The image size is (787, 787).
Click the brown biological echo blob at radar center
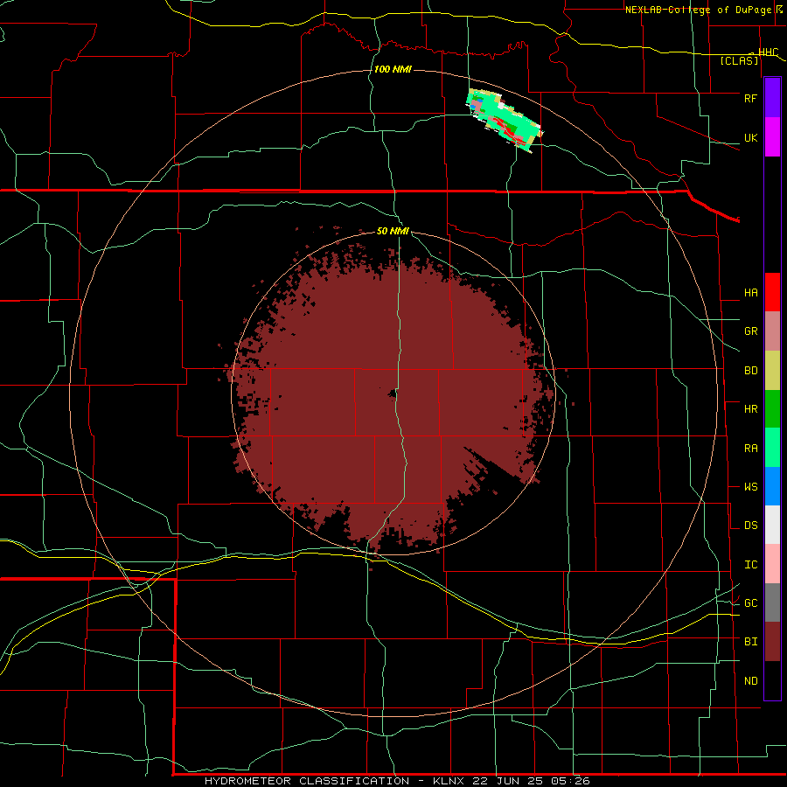coord(392,396)
